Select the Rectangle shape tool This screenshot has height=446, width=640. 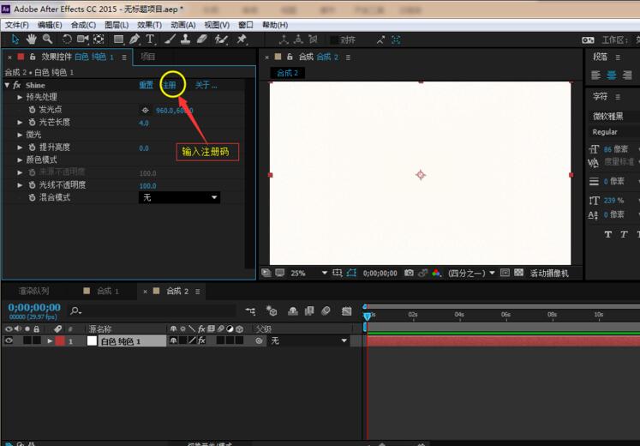(118, 39)
